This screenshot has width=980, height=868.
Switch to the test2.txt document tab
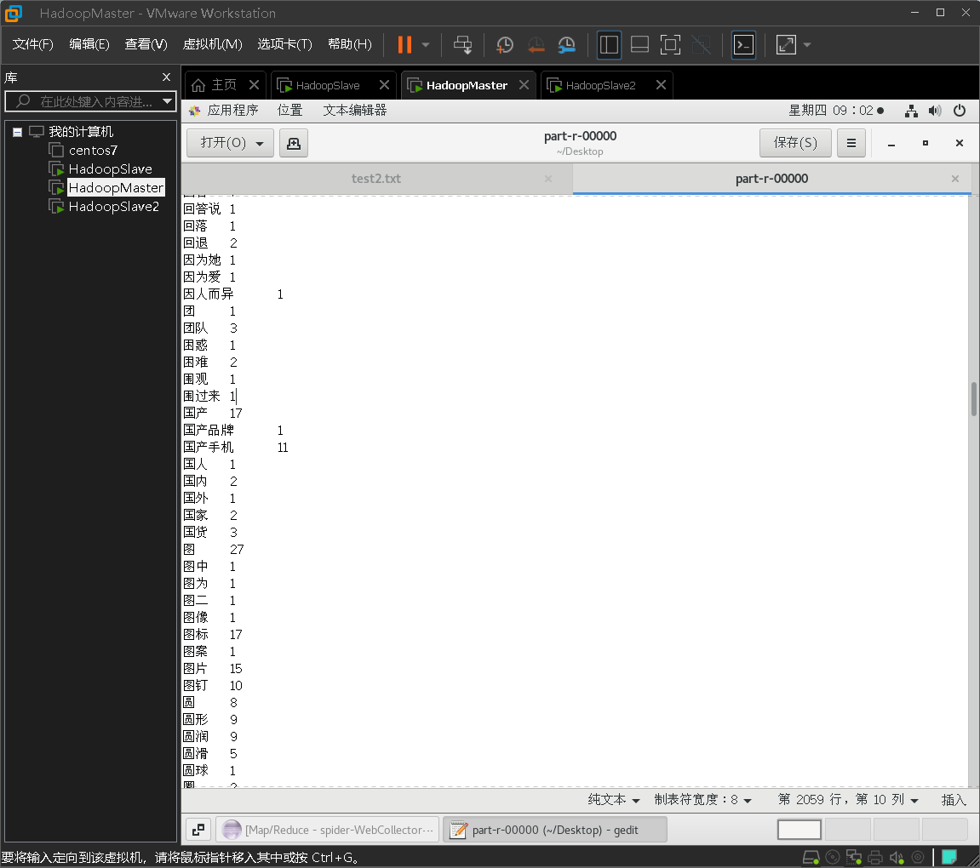click(376, 179)
